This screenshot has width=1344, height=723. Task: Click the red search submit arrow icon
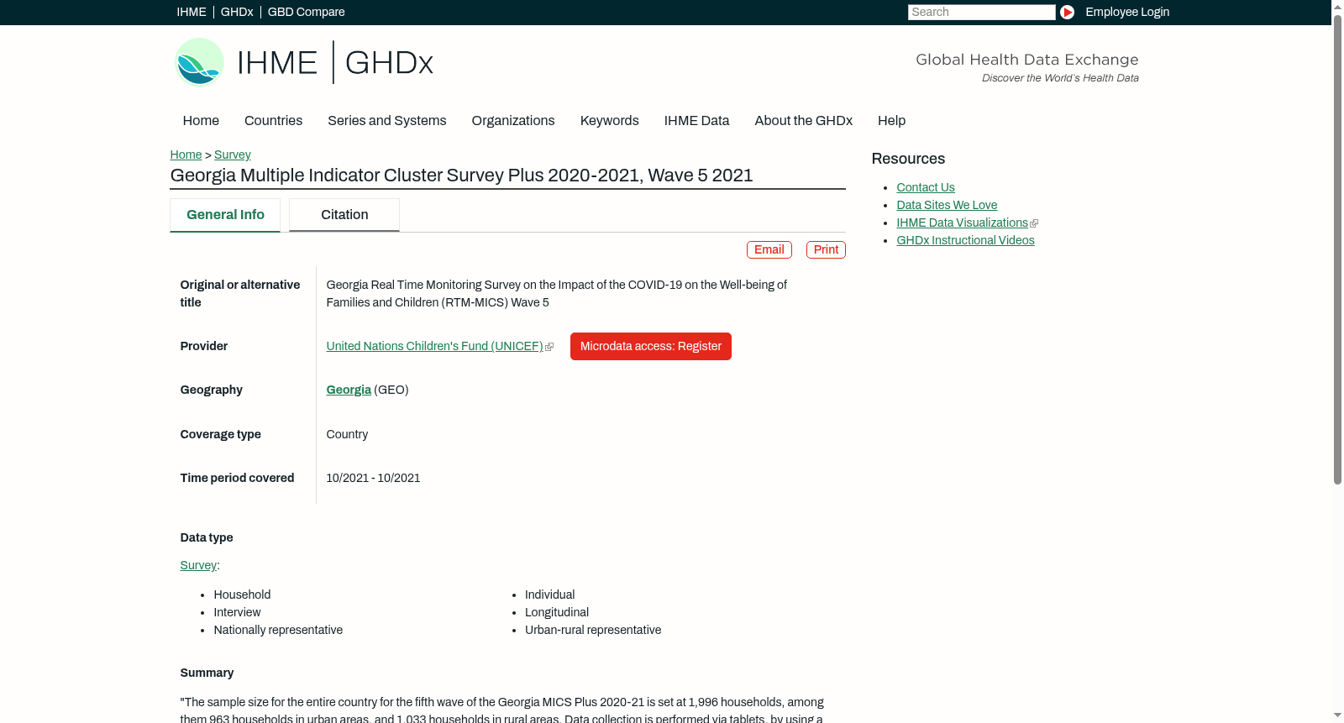pos(1067,12)
